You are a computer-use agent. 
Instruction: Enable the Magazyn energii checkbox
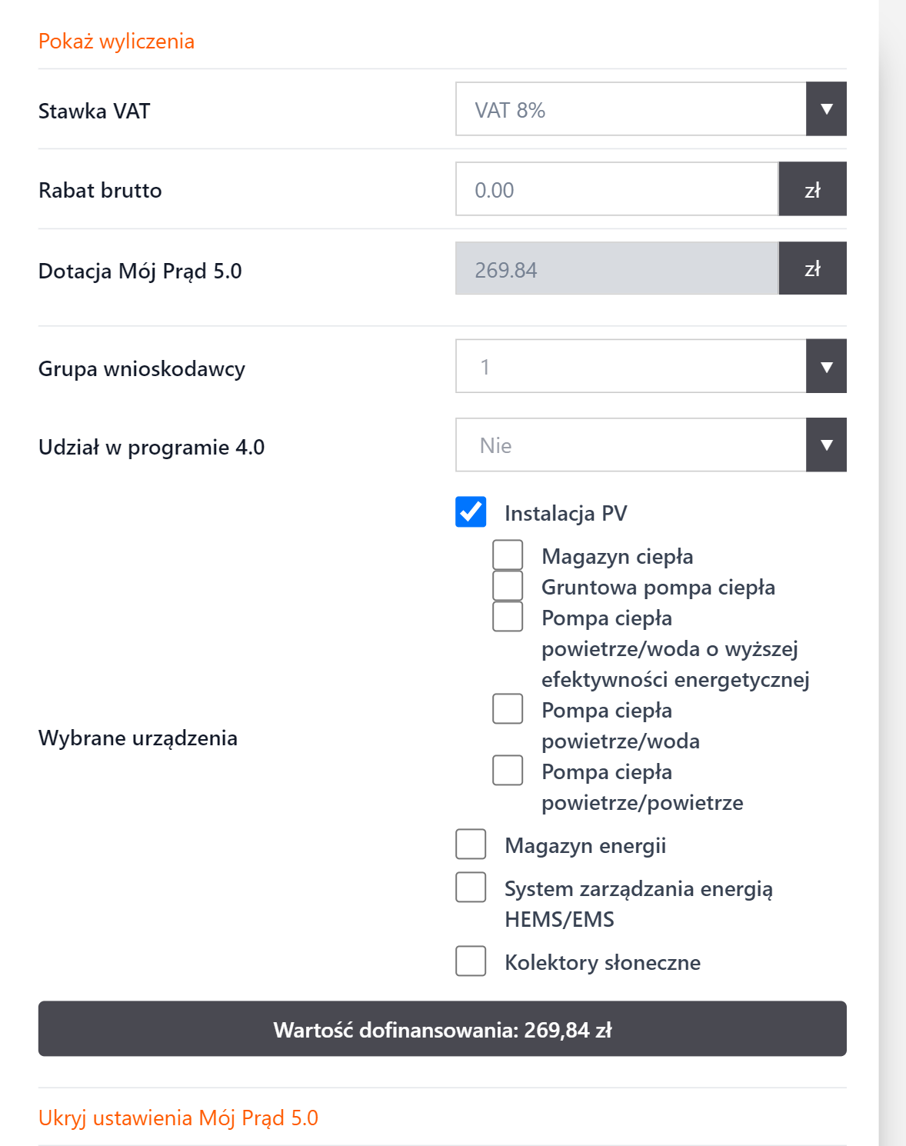[x=471, y=844]
